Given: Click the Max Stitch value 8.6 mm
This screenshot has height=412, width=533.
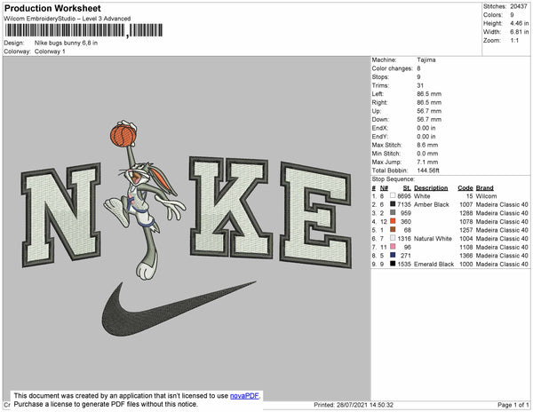Looking at the screenshot, I should click(427, 145).
